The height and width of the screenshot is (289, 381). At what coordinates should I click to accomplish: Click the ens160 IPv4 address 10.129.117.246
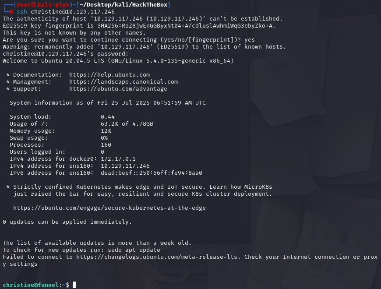pyautogui.click(x=125, y=166)
